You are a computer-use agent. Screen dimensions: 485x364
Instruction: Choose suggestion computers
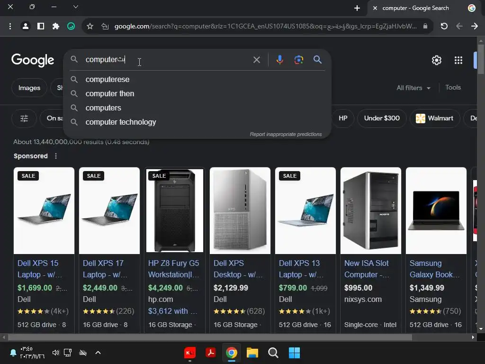[x=198, y=108]
